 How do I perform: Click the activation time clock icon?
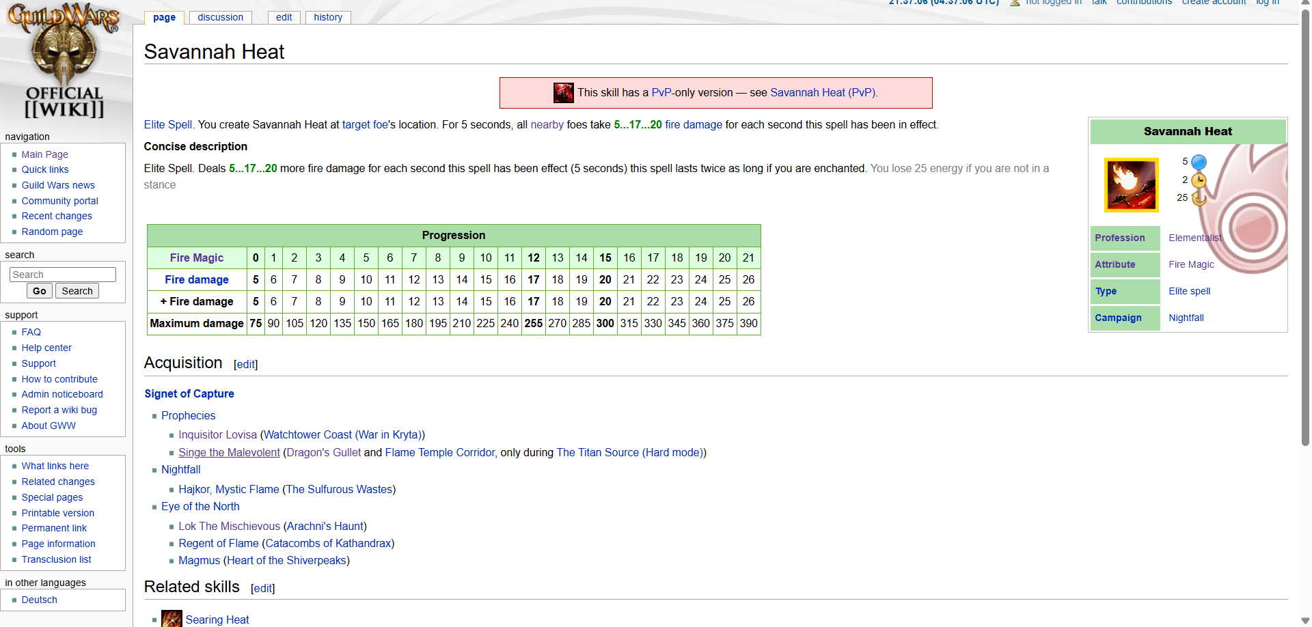coord(1199,180)
